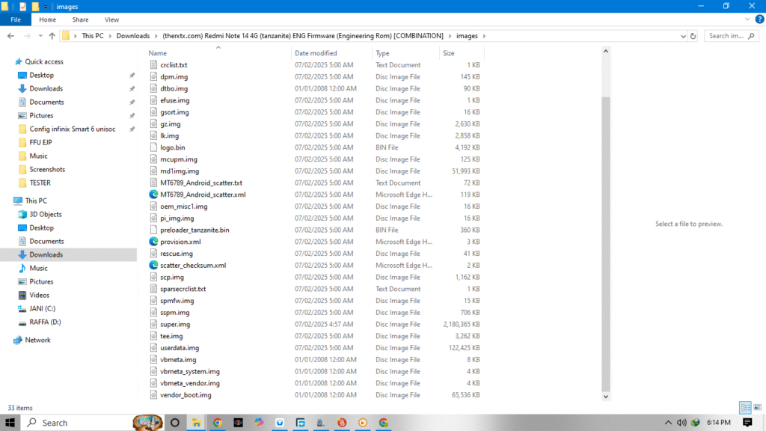Open the File menu
Viewport: 766px width, 431px height.
(x=15, y=19)
